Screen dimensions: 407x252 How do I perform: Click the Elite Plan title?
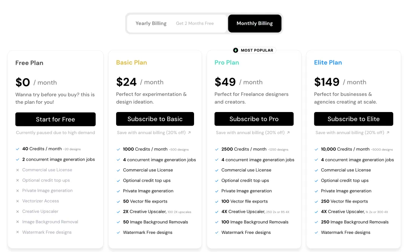[x=328, y=63]
